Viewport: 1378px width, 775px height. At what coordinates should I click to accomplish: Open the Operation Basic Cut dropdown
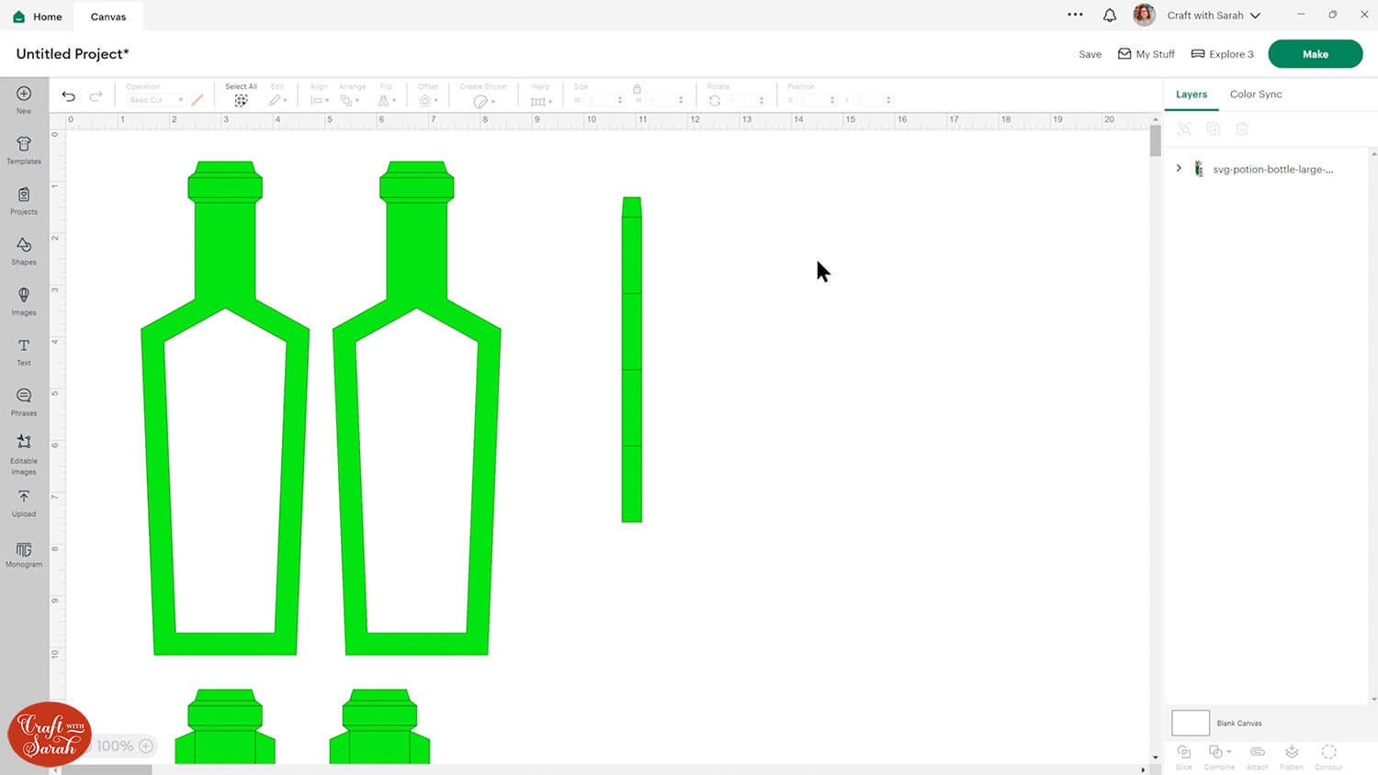(x=155, y=100)
